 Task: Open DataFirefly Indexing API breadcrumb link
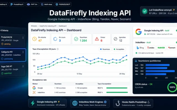click(48, 26)
